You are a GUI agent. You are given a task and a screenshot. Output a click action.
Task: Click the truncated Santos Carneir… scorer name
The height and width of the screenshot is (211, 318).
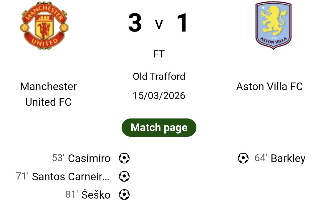tap(71, 177)
